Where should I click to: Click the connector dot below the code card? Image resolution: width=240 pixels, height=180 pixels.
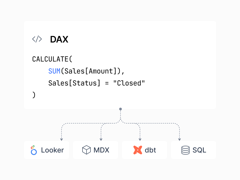pos(120,109)
